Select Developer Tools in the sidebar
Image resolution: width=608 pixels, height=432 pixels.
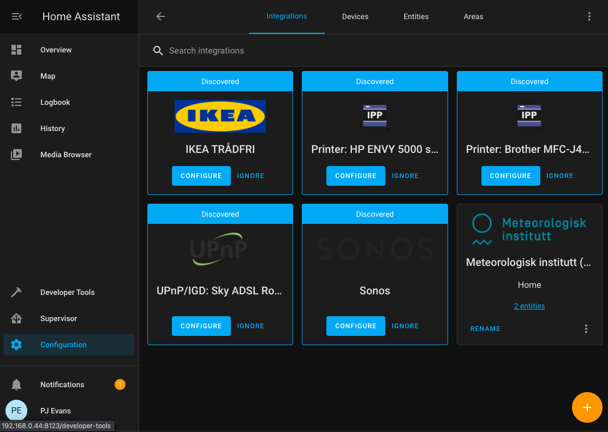coord(69,292)
